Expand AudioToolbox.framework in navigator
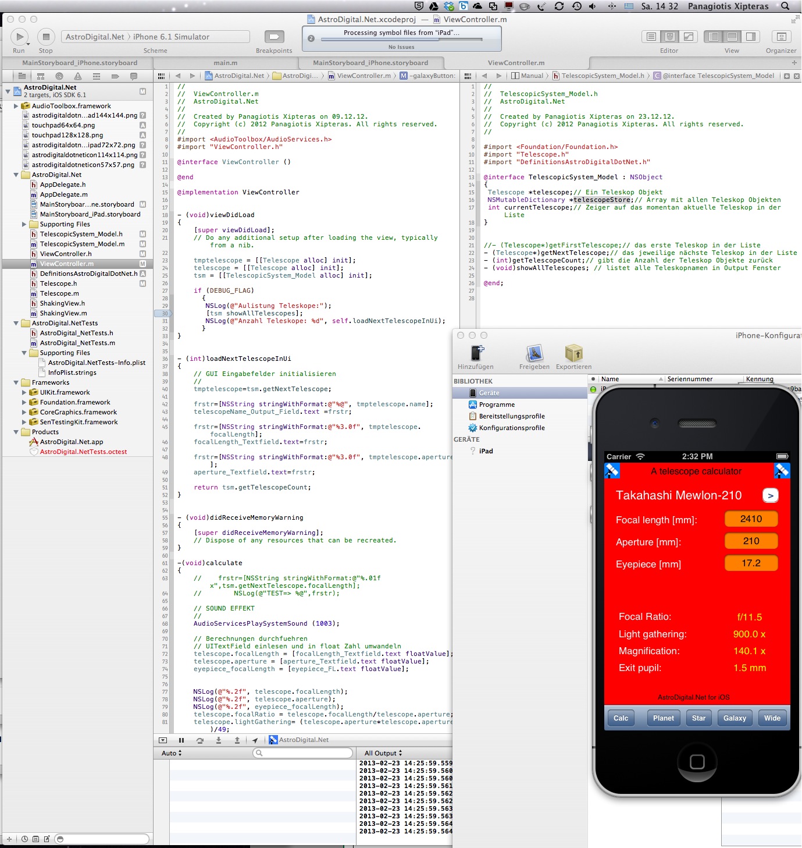The width and height of the screenshot is (802, 848). (16, 106)
